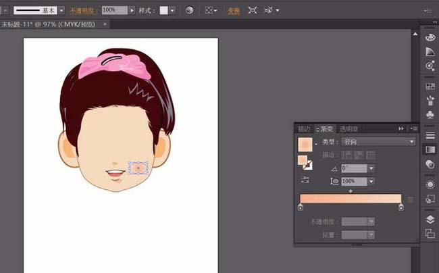Open the Artboards panel icon
Image resolution: width=439 pixels, height=273 pixels.
click(x=430, y=234)
